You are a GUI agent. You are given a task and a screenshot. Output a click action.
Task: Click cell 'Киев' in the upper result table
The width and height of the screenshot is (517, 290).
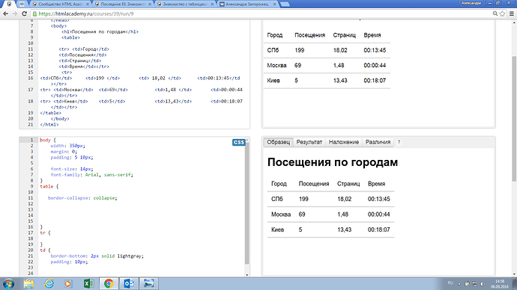click(x=273, y=81)
